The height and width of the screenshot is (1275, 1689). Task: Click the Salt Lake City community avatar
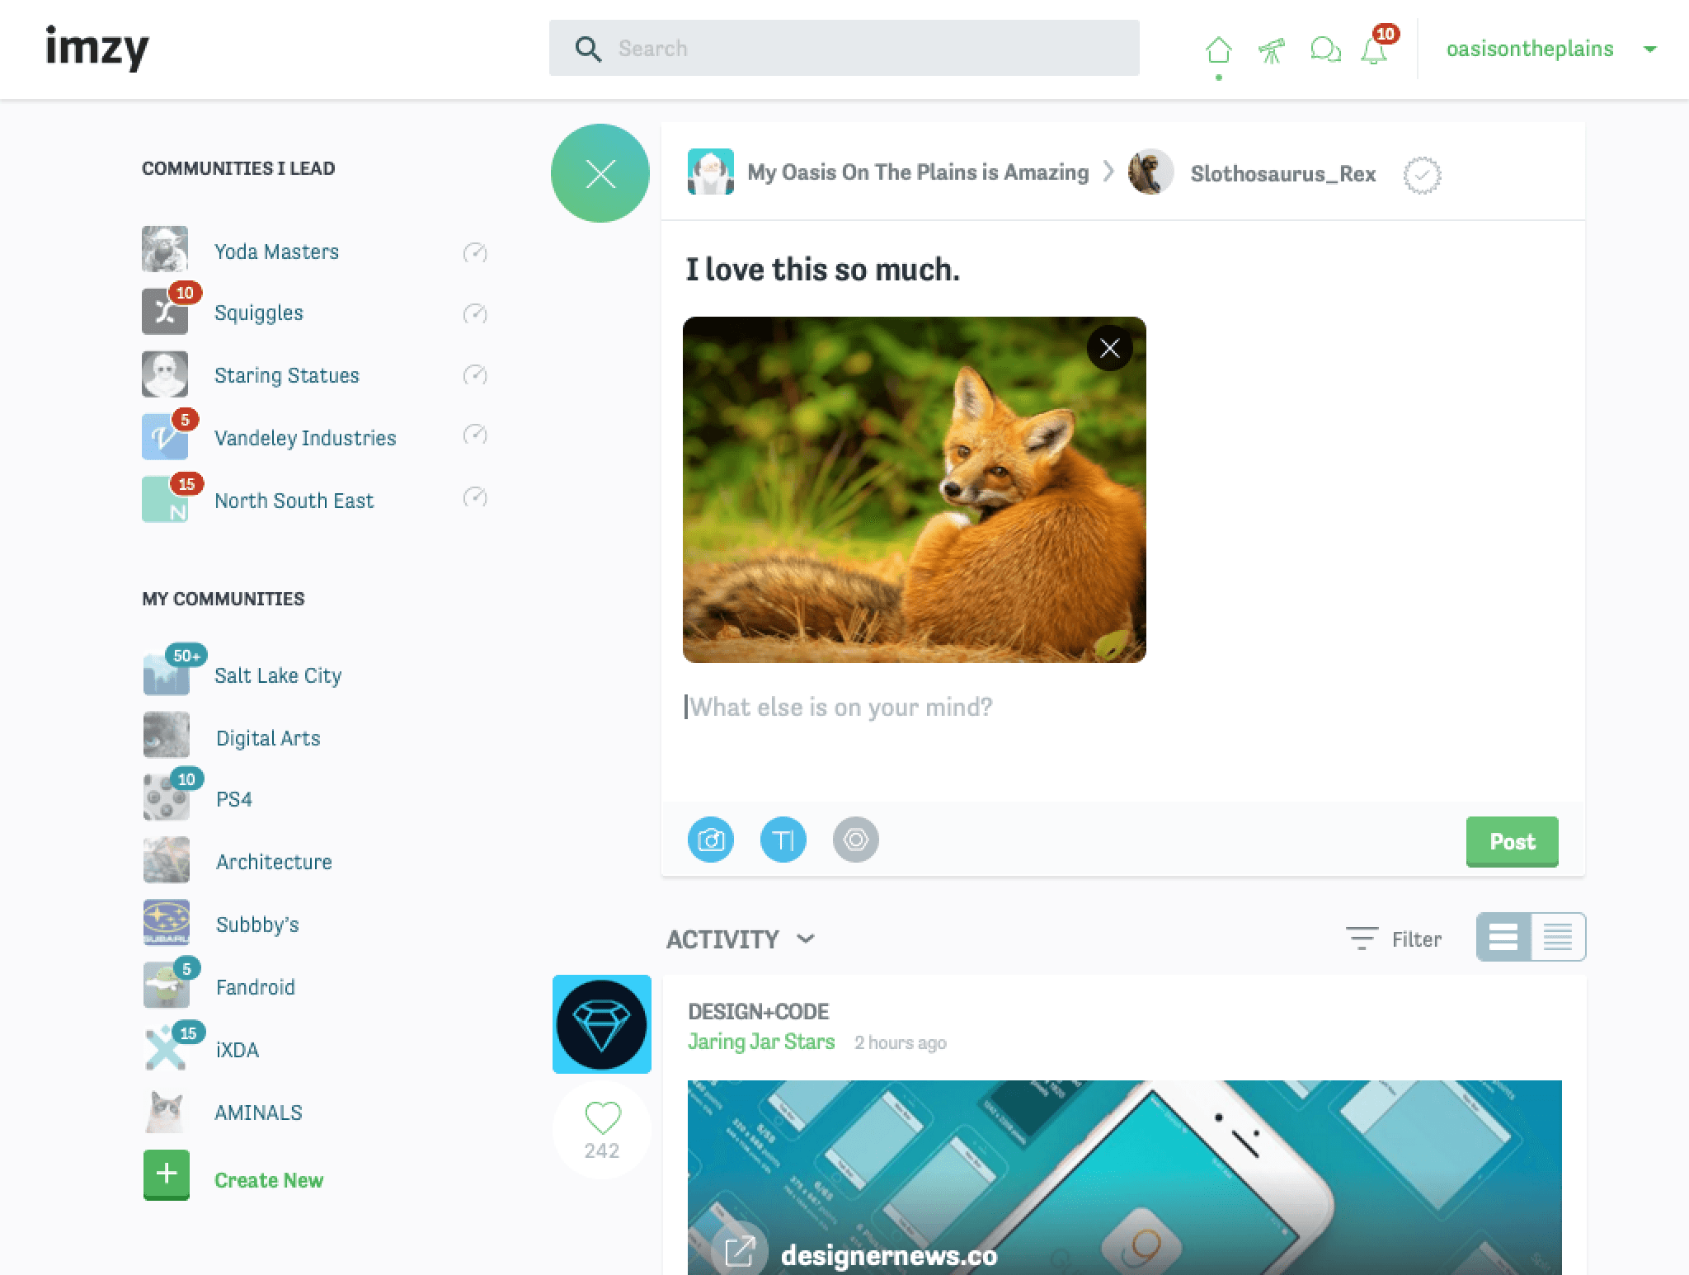coord(167,673)
